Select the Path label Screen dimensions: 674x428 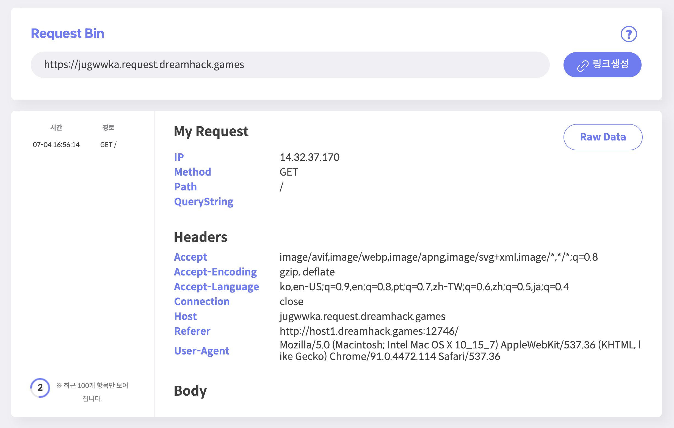coord(185,187)
